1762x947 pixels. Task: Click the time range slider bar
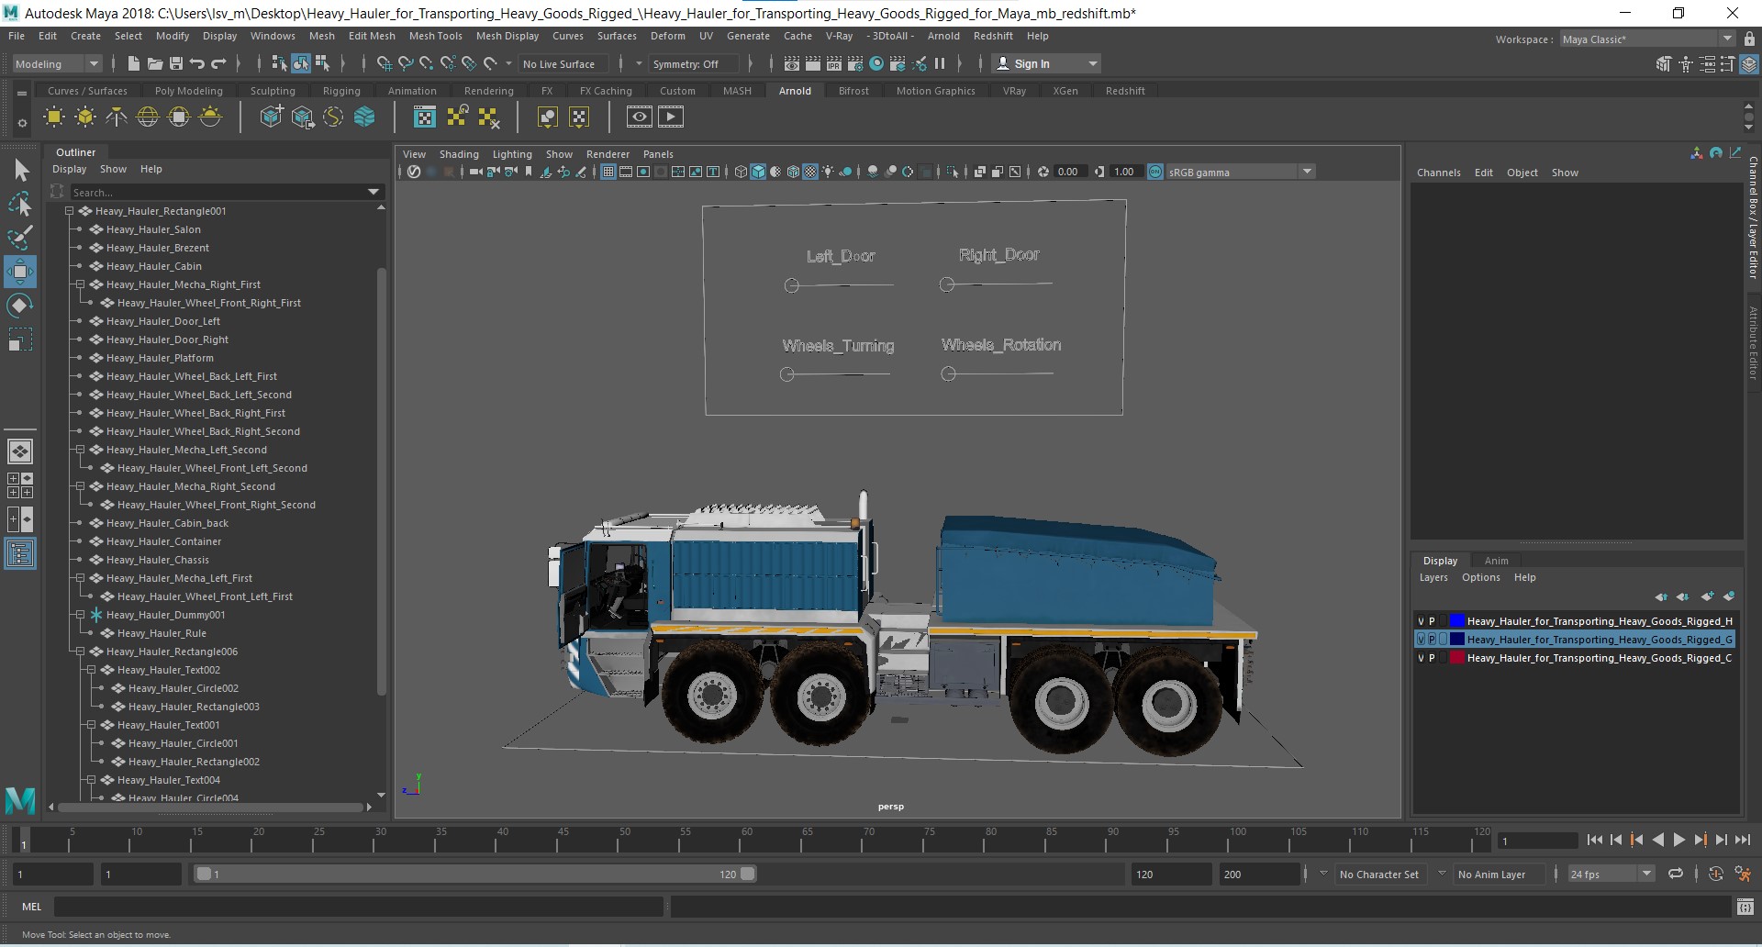pos(475,874)
